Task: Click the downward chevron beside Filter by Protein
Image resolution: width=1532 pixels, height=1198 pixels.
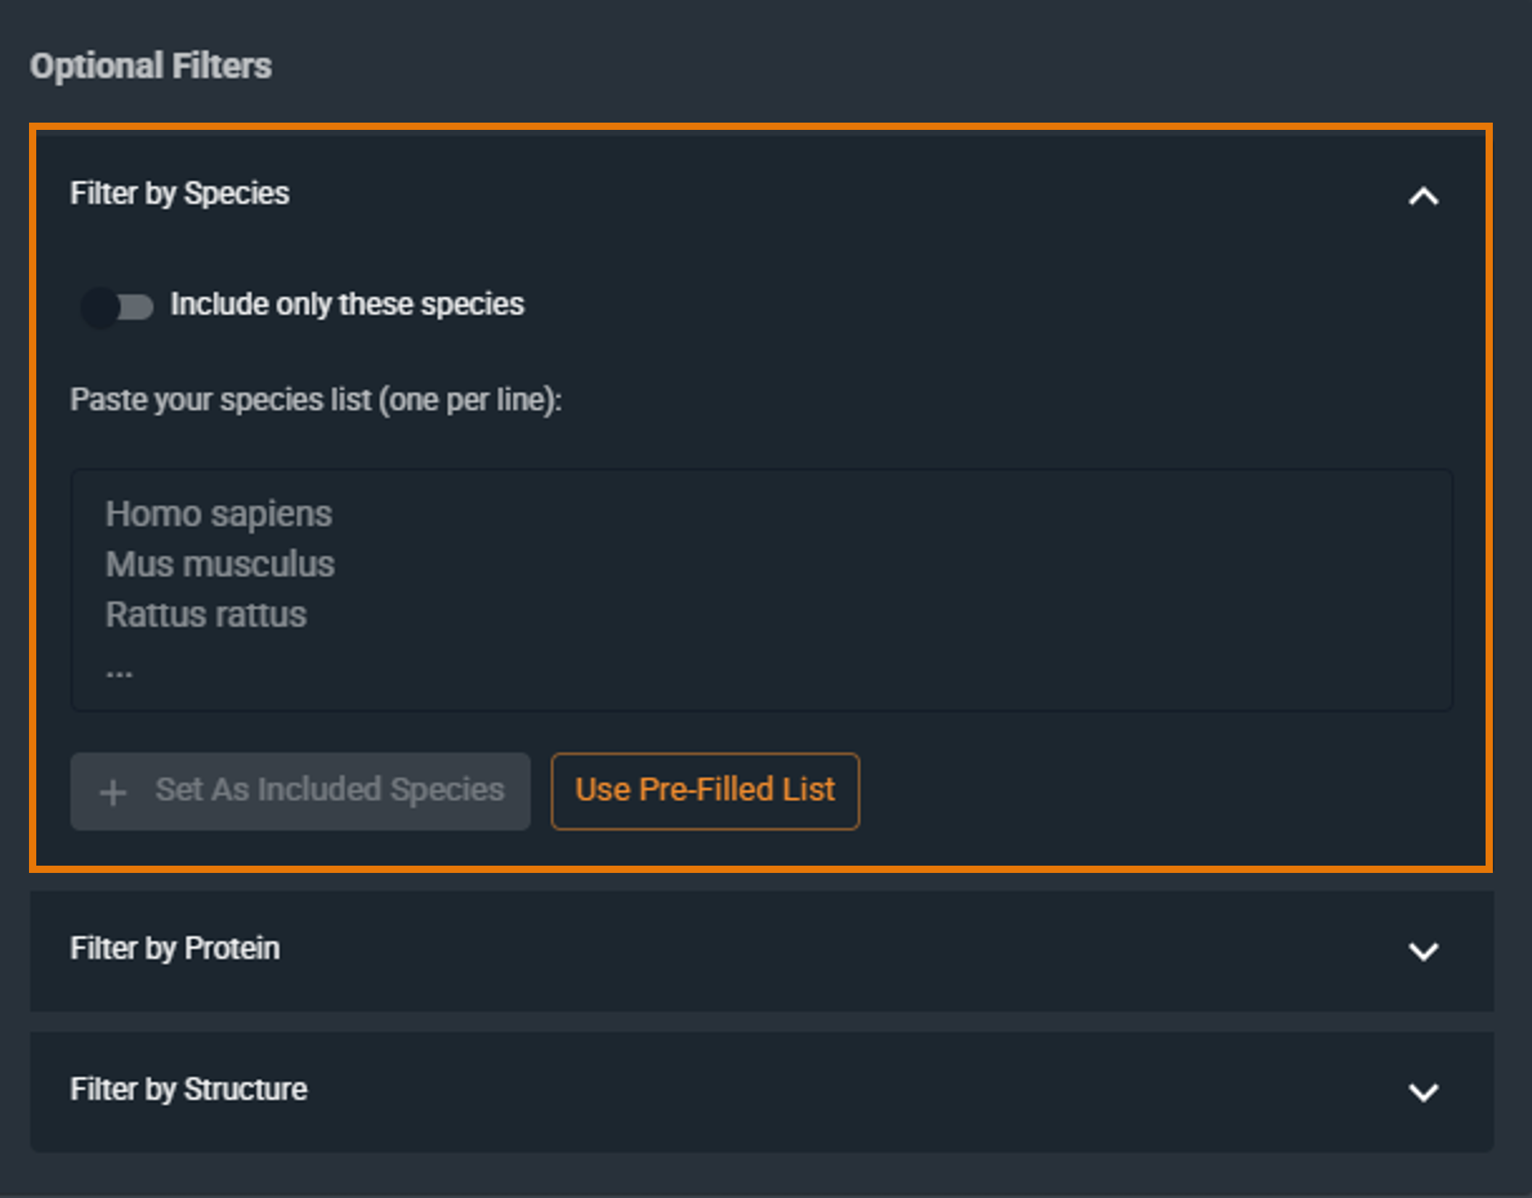Action: click(x=1423, y=951)
